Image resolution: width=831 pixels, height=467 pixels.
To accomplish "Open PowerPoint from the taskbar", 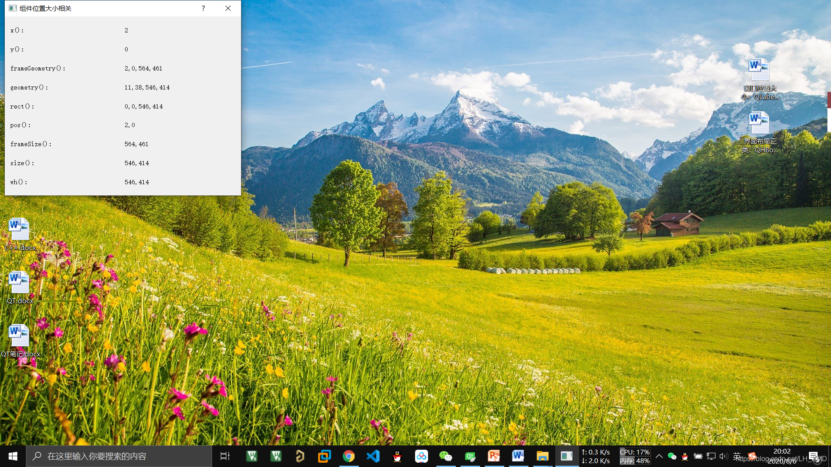I will tap(494, 456).
